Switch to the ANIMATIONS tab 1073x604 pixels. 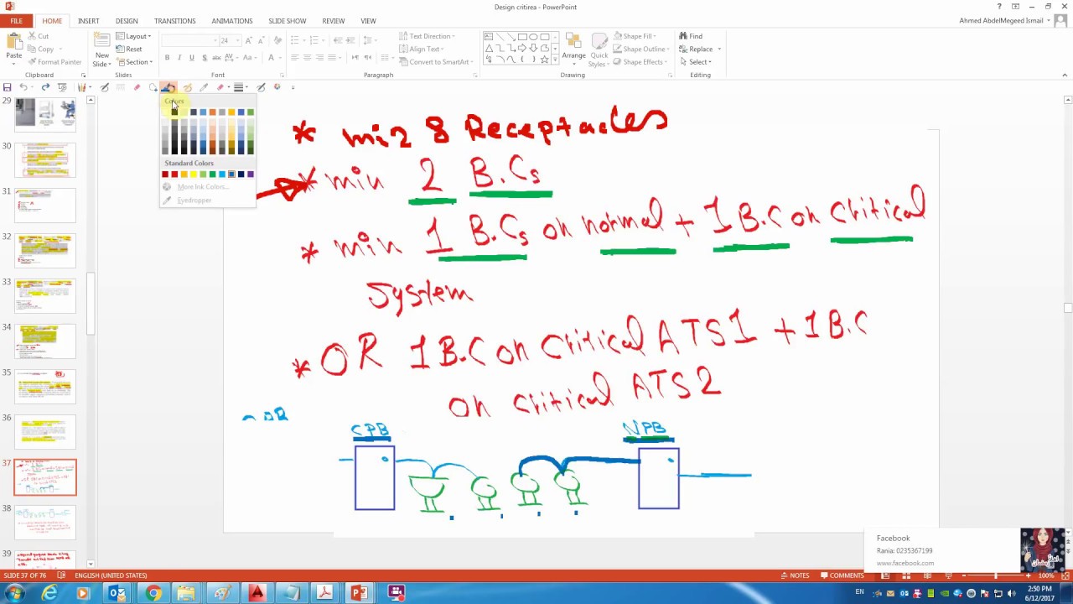tap(231, 20)
